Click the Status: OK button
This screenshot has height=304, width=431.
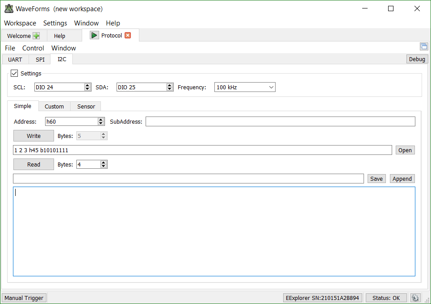point(386,298)
